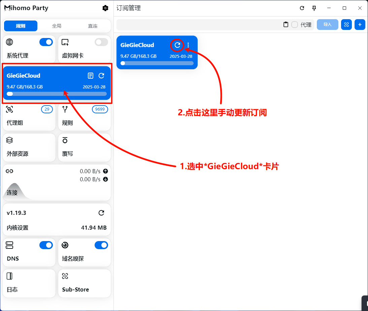
Task: Switch to the 规则 mode tab
Action: [x=21, y=26]
